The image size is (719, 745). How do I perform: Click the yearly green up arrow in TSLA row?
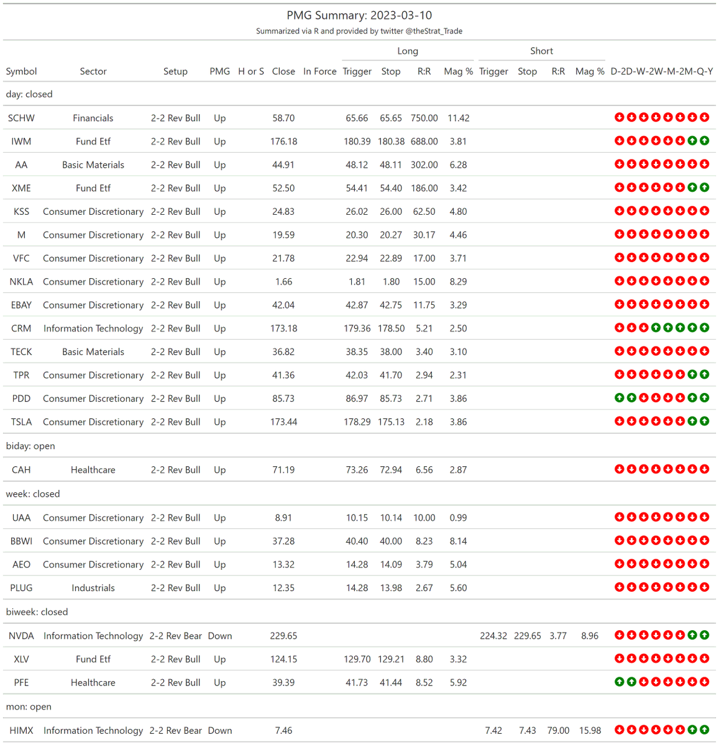coord(704,422)
